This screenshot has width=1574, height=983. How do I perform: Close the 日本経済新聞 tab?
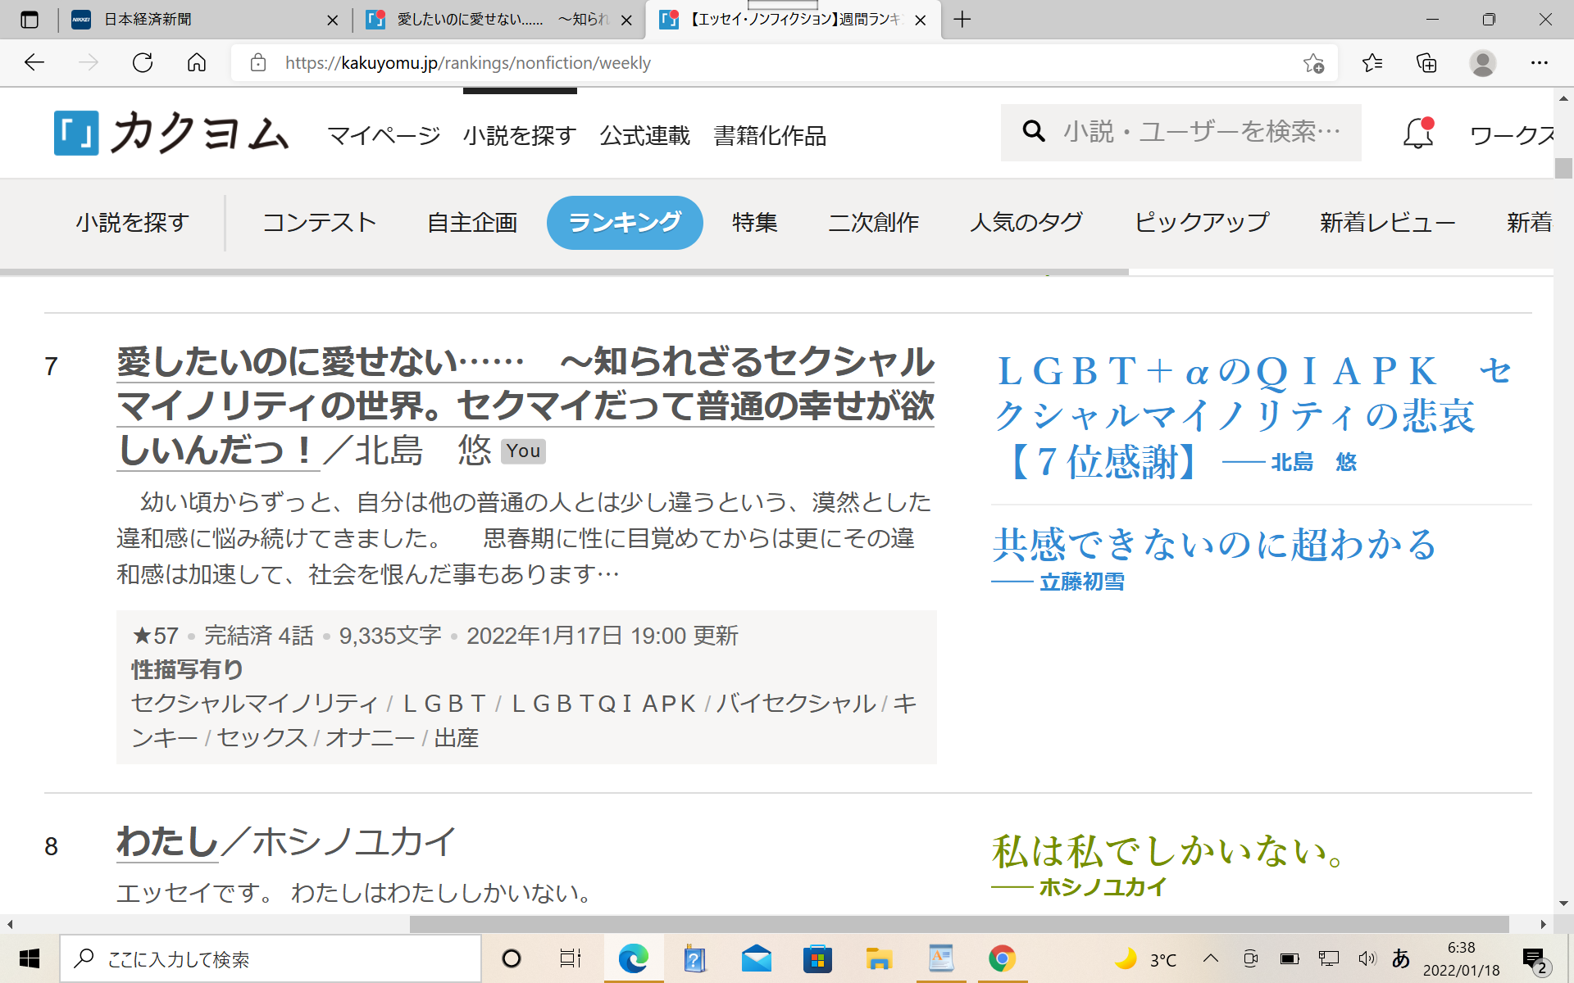pyautogui.click(x=332, y=20)
